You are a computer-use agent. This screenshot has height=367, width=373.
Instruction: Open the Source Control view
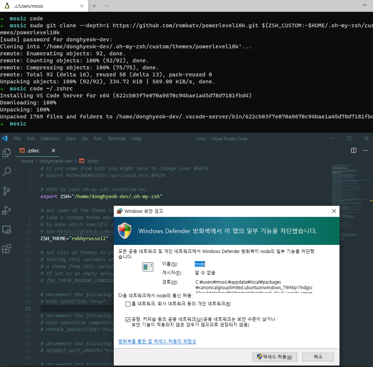pyautogui.click(x=6, y=191)
